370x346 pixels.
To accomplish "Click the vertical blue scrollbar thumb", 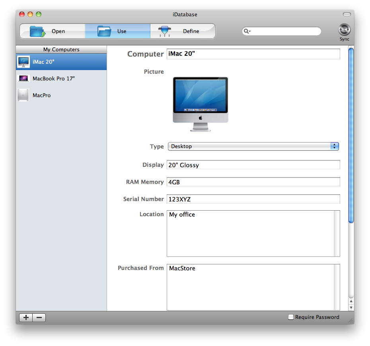I will [x=351, y=135].
